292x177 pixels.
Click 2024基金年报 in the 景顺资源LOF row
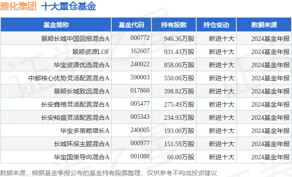(x=271, y=52)
